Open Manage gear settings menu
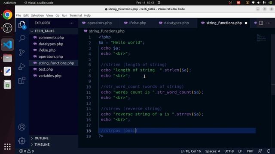The image size is (275, 154). pyautogui.click(x=22, y=141)
